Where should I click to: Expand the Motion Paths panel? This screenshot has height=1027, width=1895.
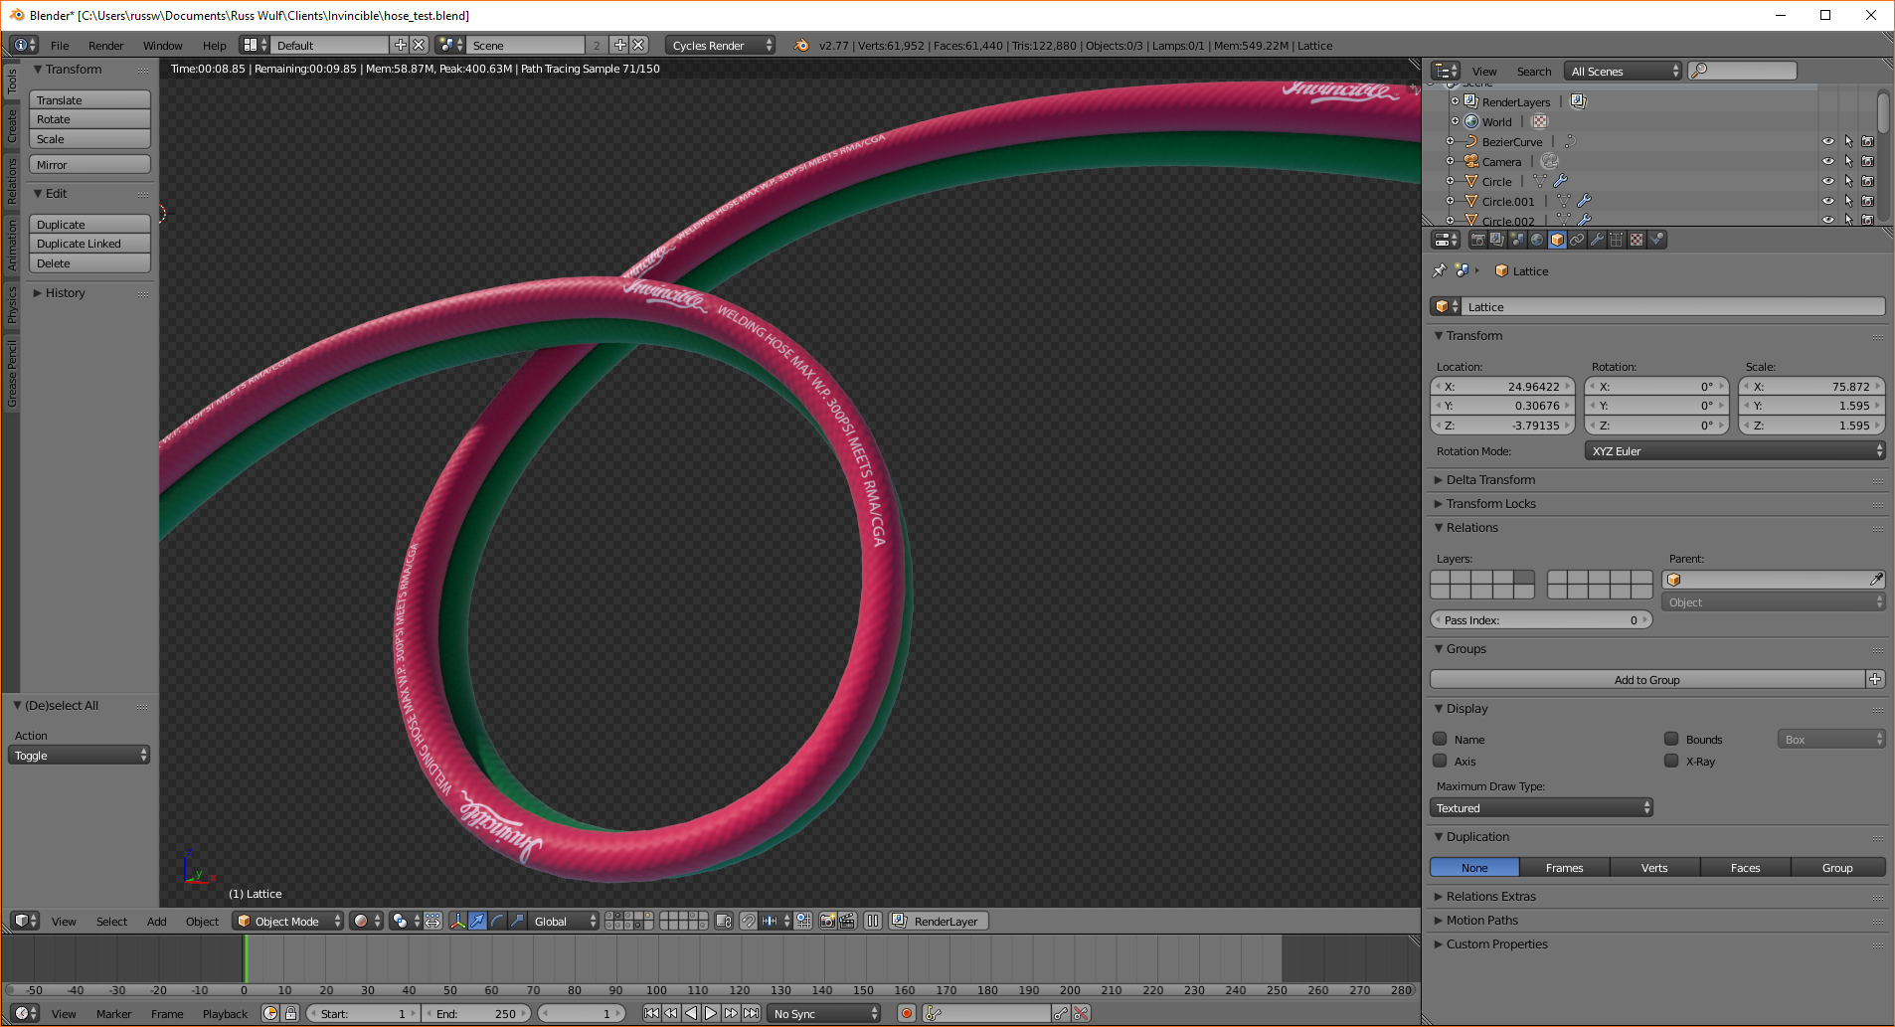[x=1481, y=921]
